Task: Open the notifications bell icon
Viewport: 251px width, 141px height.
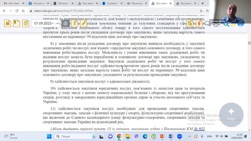Action: [246, 136]
